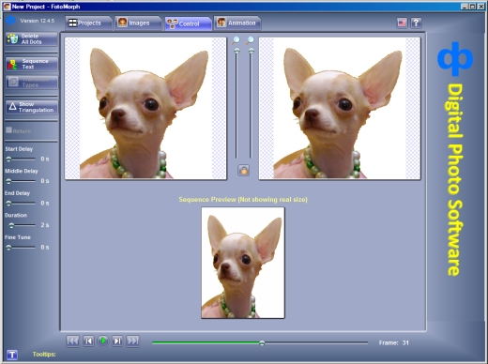488x364 pixels.
Task: Click the US flag language icon
Action: [x=402, y=23]
